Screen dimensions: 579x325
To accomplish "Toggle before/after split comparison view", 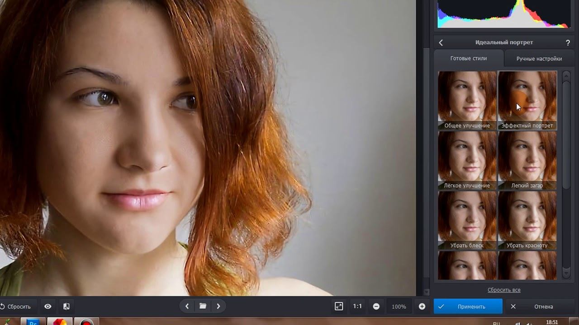I will (66, 306).
